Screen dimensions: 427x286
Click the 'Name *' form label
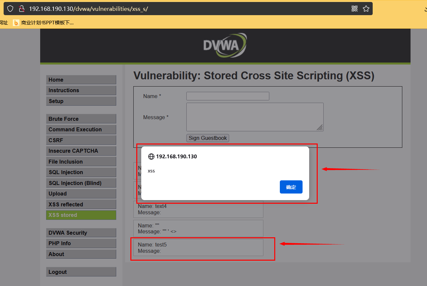pyautogui.click(x=152, y=96)
